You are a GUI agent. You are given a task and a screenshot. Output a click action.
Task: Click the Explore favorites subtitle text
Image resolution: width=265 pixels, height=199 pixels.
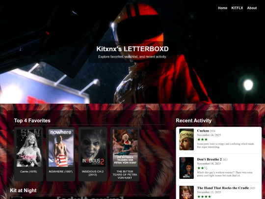click(x=132, y=57)
